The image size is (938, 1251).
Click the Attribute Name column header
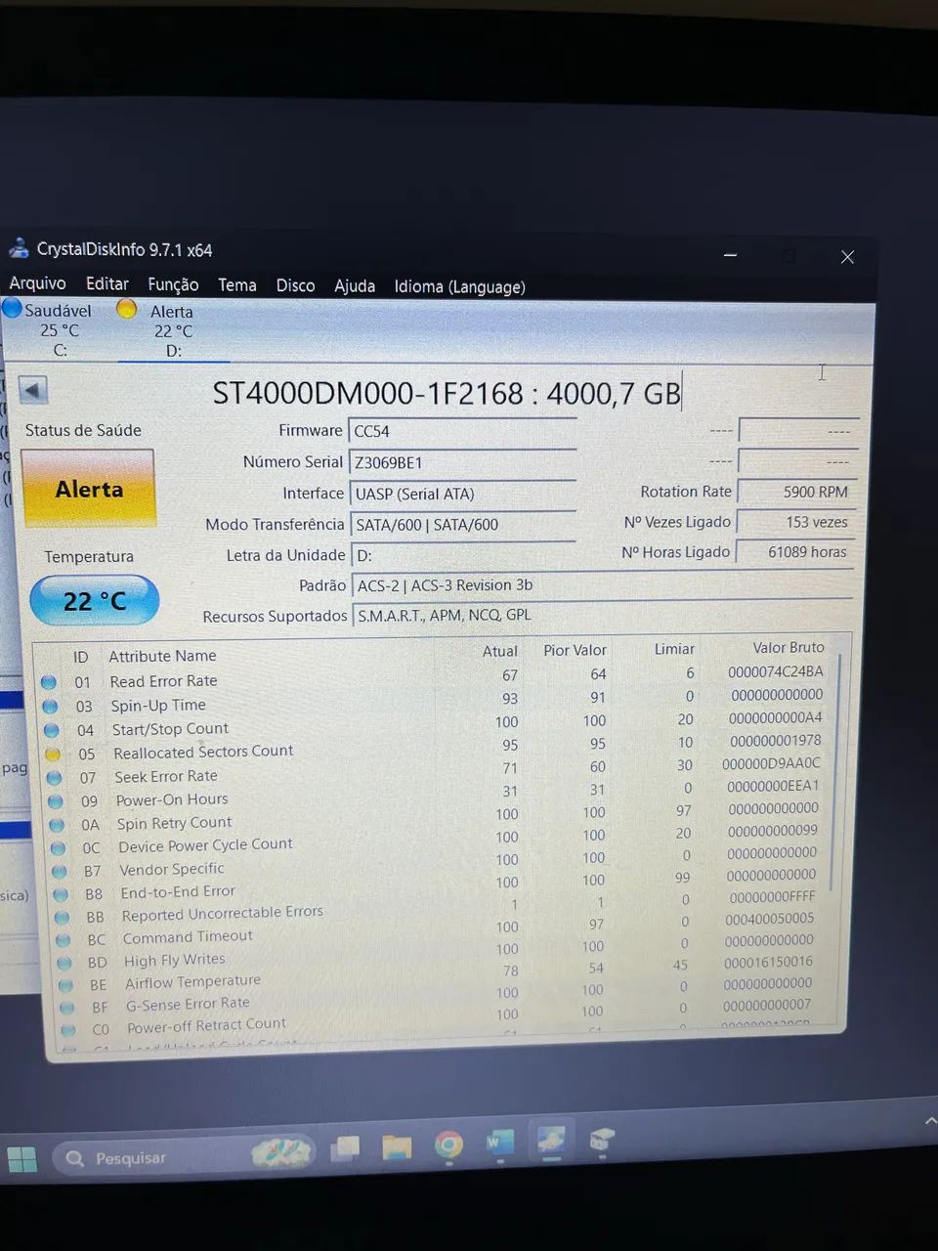(162, 656)
